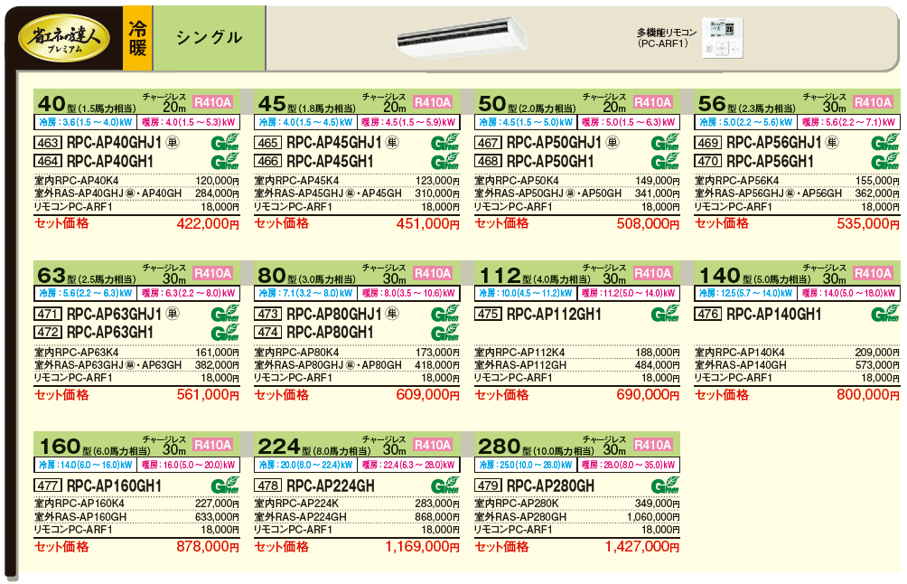Click the outdoor unit row 室外RAS-AP112GH
This screenshot has height=584, width=907.
tap(576, 365)
